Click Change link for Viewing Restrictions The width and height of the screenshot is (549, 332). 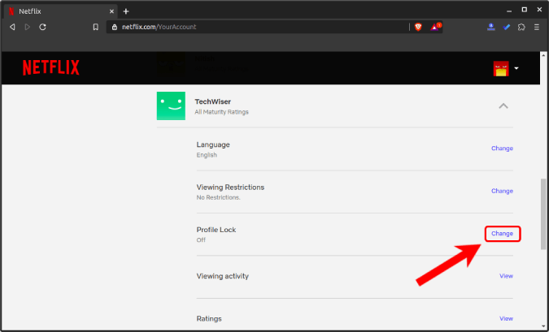pyautogui.click(x=502, y=191)
